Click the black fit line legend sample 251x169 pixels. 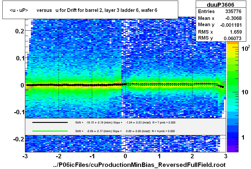50,123
